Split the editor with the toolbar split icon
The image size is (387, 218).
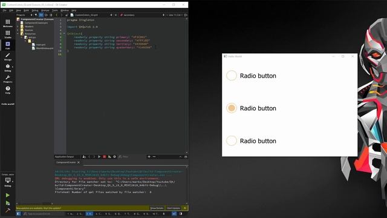click(186, 15)
